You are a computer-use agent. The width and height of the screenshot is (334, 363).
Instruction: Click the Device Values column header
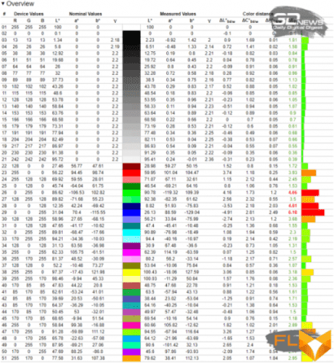tap(29, 14)
